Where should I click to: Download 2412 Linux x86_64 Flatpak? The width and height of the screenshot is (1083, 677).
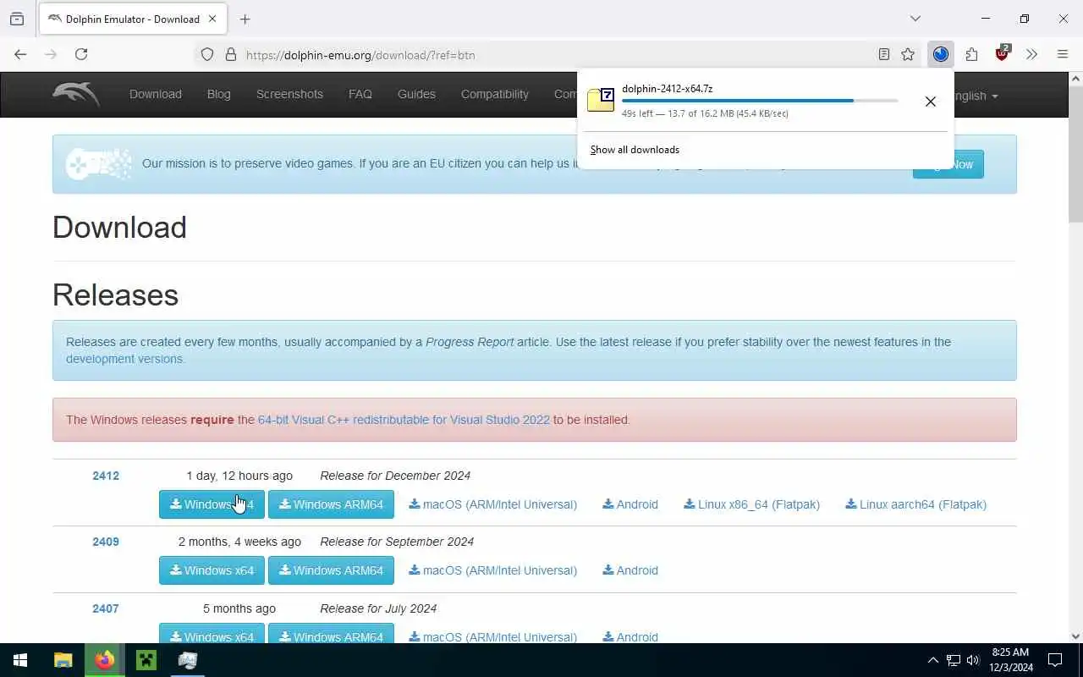(x=751, y=504)
